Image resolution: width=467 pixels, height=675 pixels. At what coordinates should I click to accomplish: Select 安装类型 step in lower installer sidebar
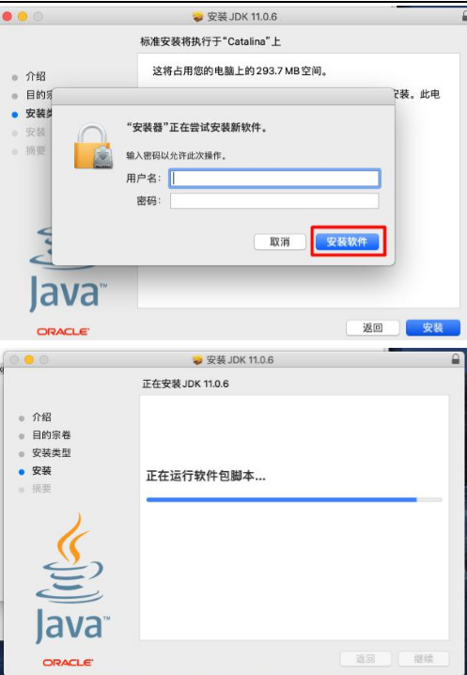(x=52, y=453)
